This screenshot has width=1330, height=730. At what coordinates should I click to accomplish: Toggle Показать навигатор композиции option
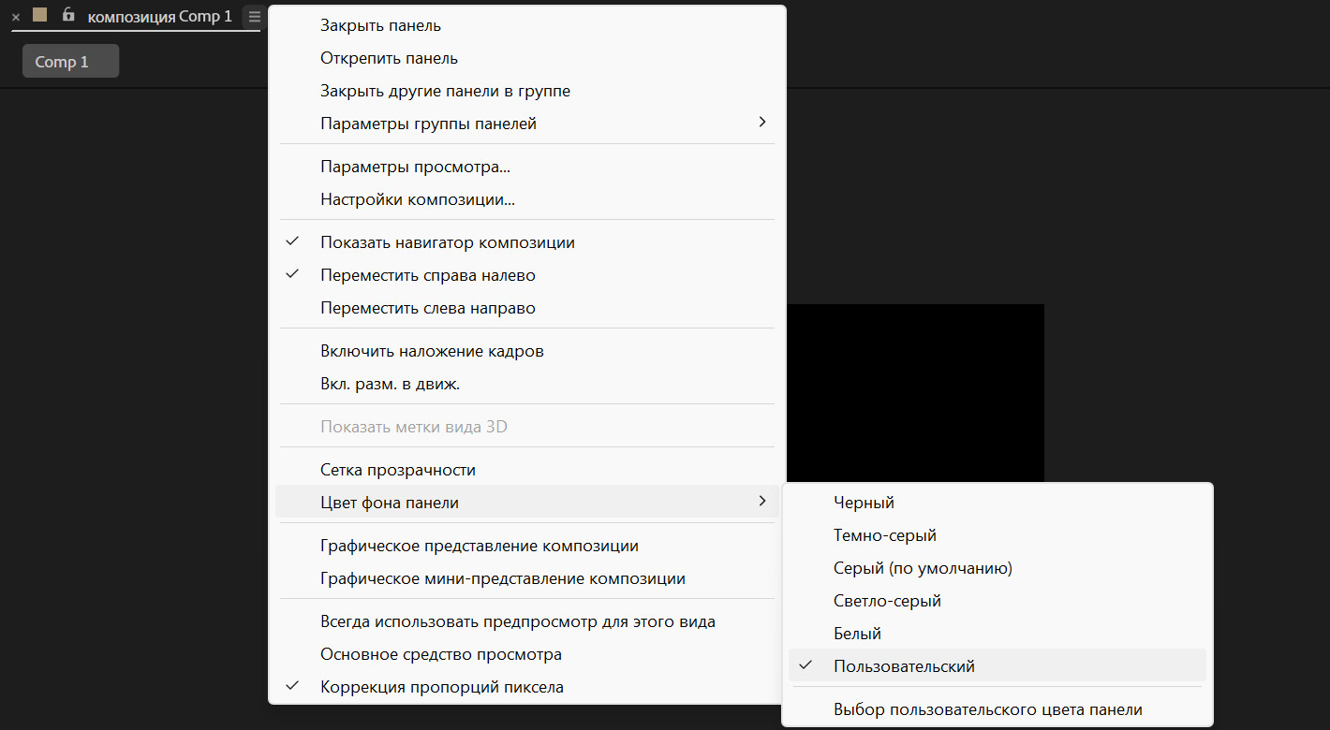[x=447, y=242]
